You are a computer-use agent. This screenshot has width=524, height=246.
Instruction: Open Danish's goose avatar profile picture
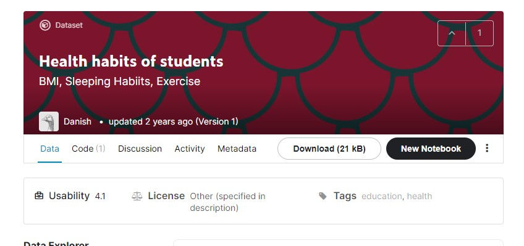coord(49,121)
